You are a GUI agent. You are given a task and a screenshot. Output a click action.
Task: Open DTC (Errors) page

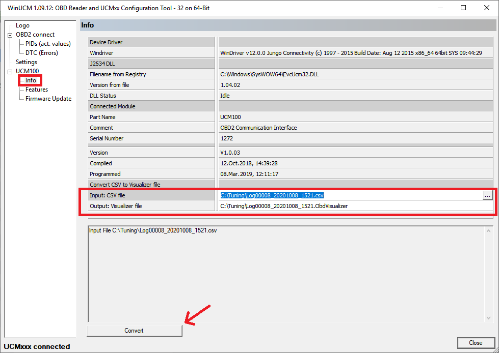[41, 53]
